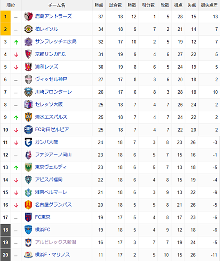Image resolution: width=220 pixels, height=261 pixels.
Task: Open the 京都サンガF.C. team link
Action: point(51,54)
